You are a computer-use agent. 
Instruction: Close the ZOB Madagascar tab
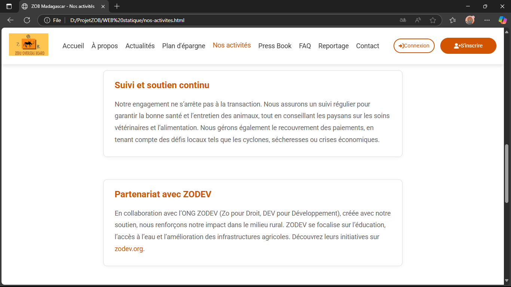[103, 6]
